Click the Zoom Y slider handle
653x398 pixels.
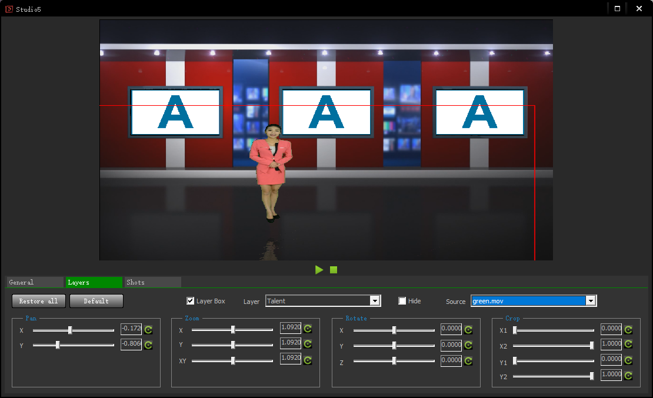point(233,345)
